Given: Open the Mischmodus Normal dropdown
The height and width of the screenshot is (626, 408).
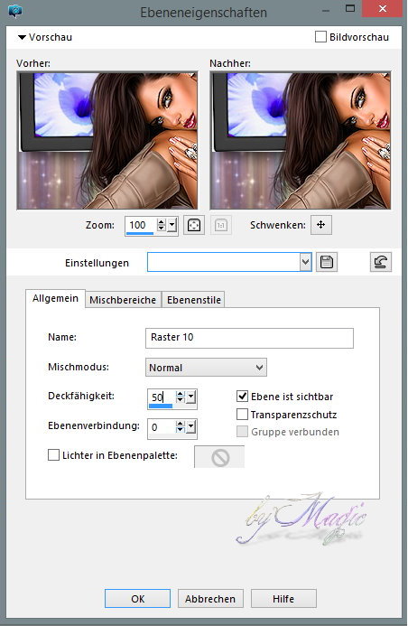Looking at the screenshot, I should tap(206, 368).
